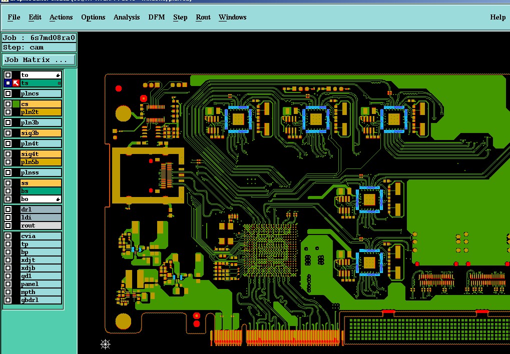Select the 'npth' layer name
The width and height of the screenshot is (510, 354).
pyautogui.click(x=41, y=292)
